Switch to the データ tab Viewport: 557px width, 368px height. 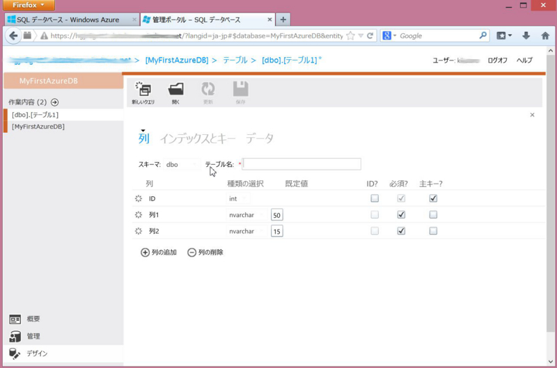(260, 138)
